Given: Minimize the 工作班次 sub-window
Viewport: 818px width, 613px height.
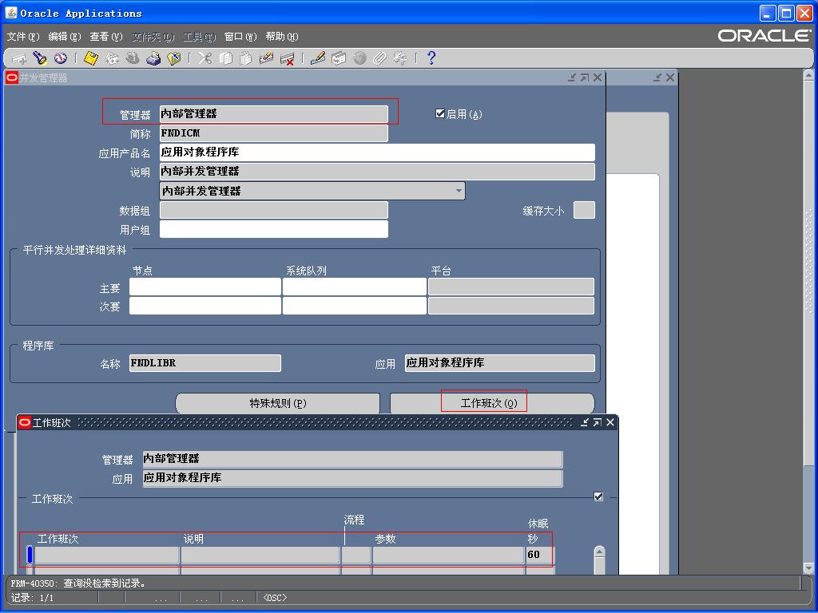Looking at the screenshot, I should 585,422.
